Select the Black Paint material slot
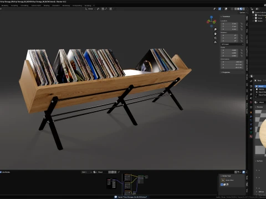This screenshot has width=266, height=199. click(x=260, y=95)
